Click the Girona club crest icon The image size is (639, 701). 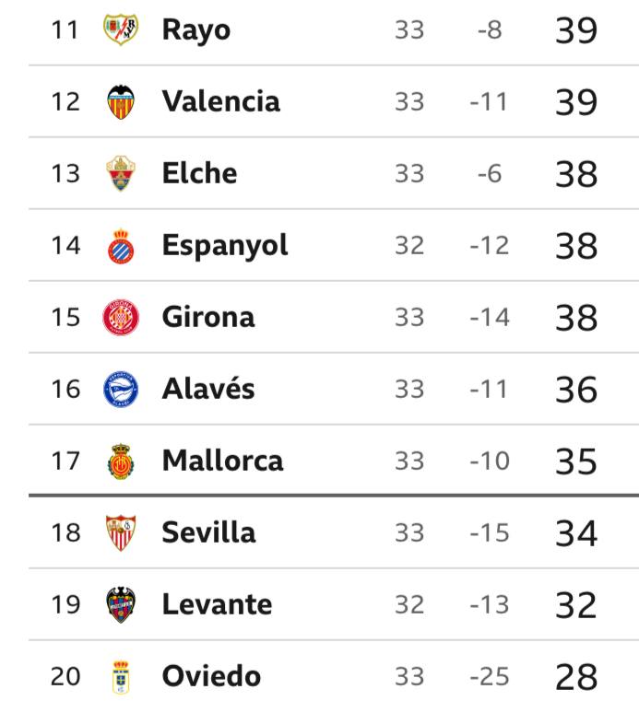(121, 318)
